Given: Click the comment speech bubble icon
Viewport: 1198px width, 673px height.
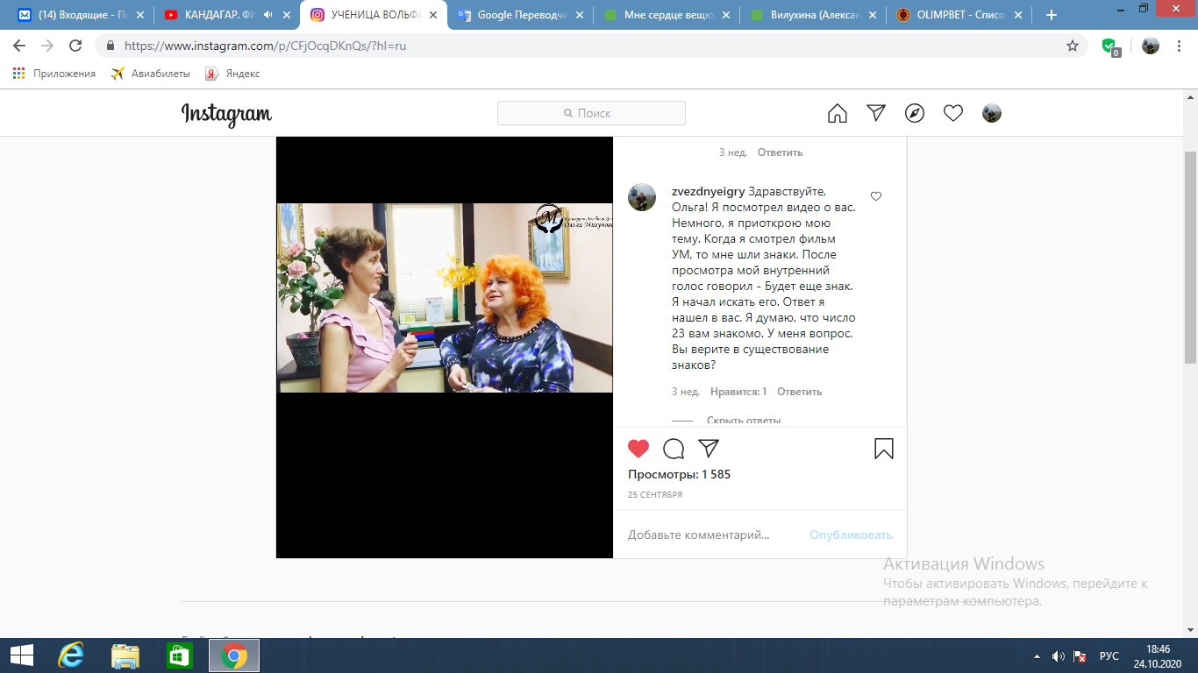Looking at the screenshot, I should coord(674,449).
